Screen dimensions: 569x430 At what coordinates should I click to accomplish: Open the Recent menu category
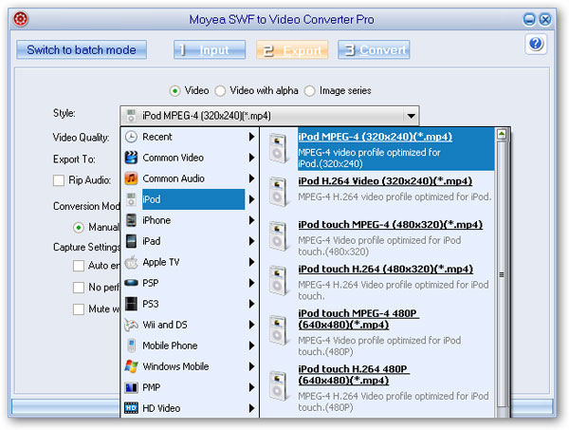(x=190, y=137)
